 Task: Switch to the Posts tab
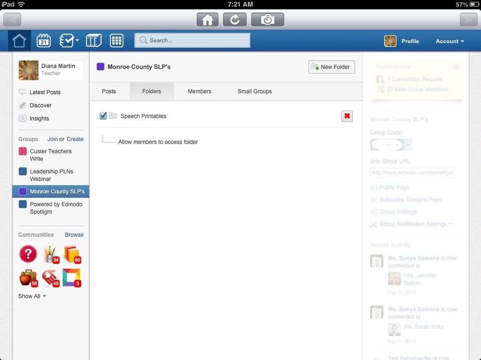tap(109, 91)
